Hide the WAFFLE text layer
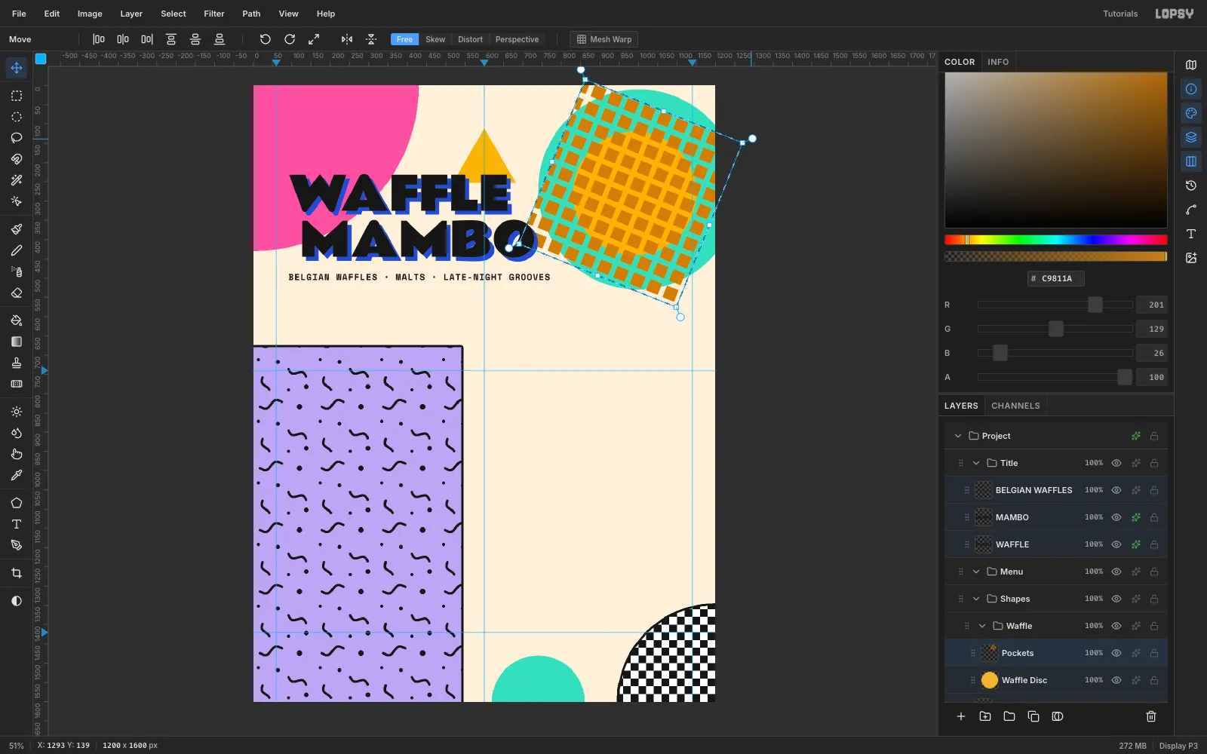Viewport: 1207px width, 754px height. tap(1116, 544)
